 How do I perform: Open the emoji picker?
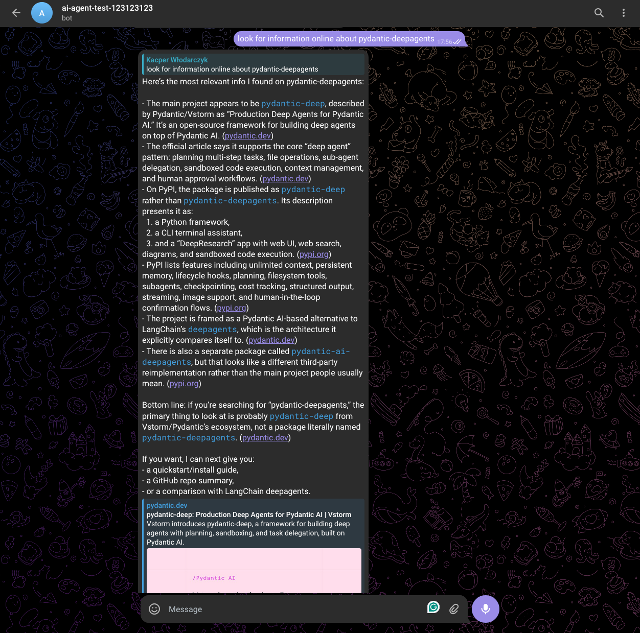click(x=154, y=609)
